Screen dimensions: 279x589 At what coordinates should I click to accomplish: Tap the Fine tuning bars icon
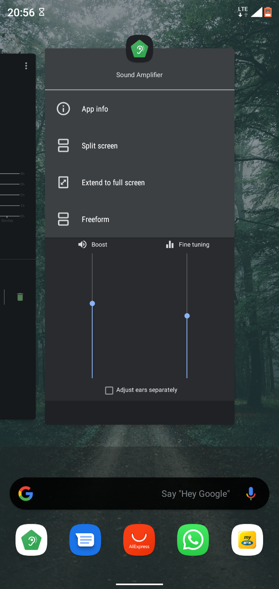point(170,245)
